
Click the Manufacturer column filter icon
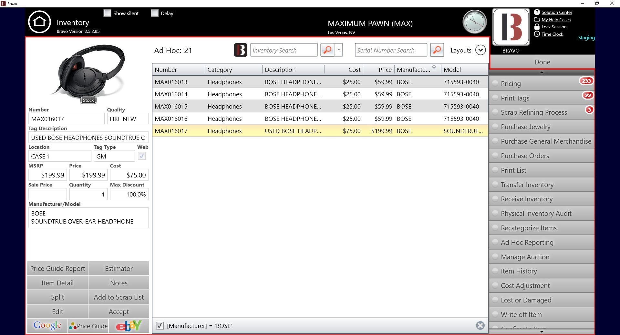434,68
